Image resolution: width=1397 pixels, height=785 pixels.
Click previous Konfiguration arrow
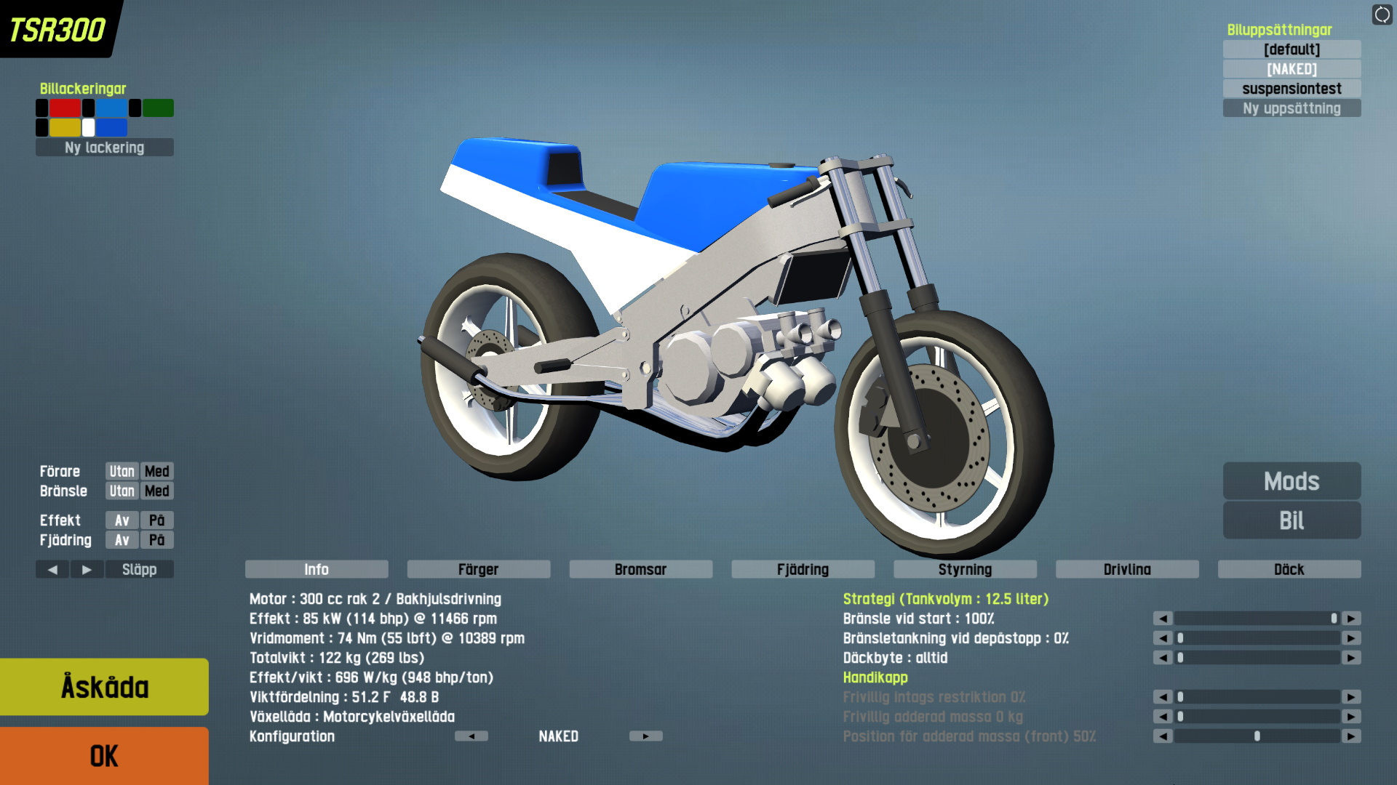tap(471, 736)
